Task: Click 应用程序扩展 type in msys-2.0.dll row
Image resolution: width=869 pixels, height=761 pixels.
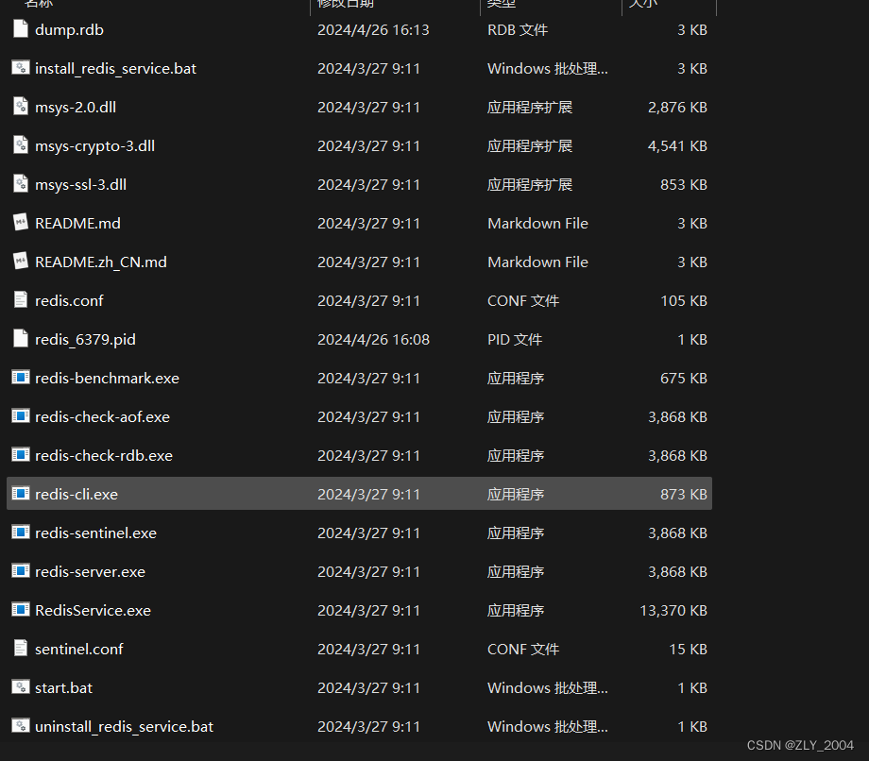Action: [x=530, y=108]
